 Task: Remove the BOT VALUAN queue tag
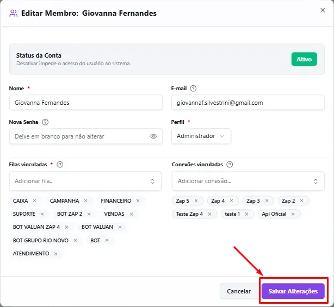coord(120,227)
